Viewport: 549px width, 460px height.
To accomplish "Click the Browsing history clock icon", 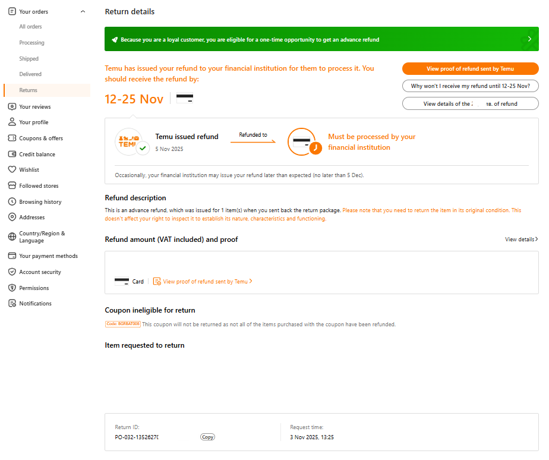I will (x=12, y=202).
